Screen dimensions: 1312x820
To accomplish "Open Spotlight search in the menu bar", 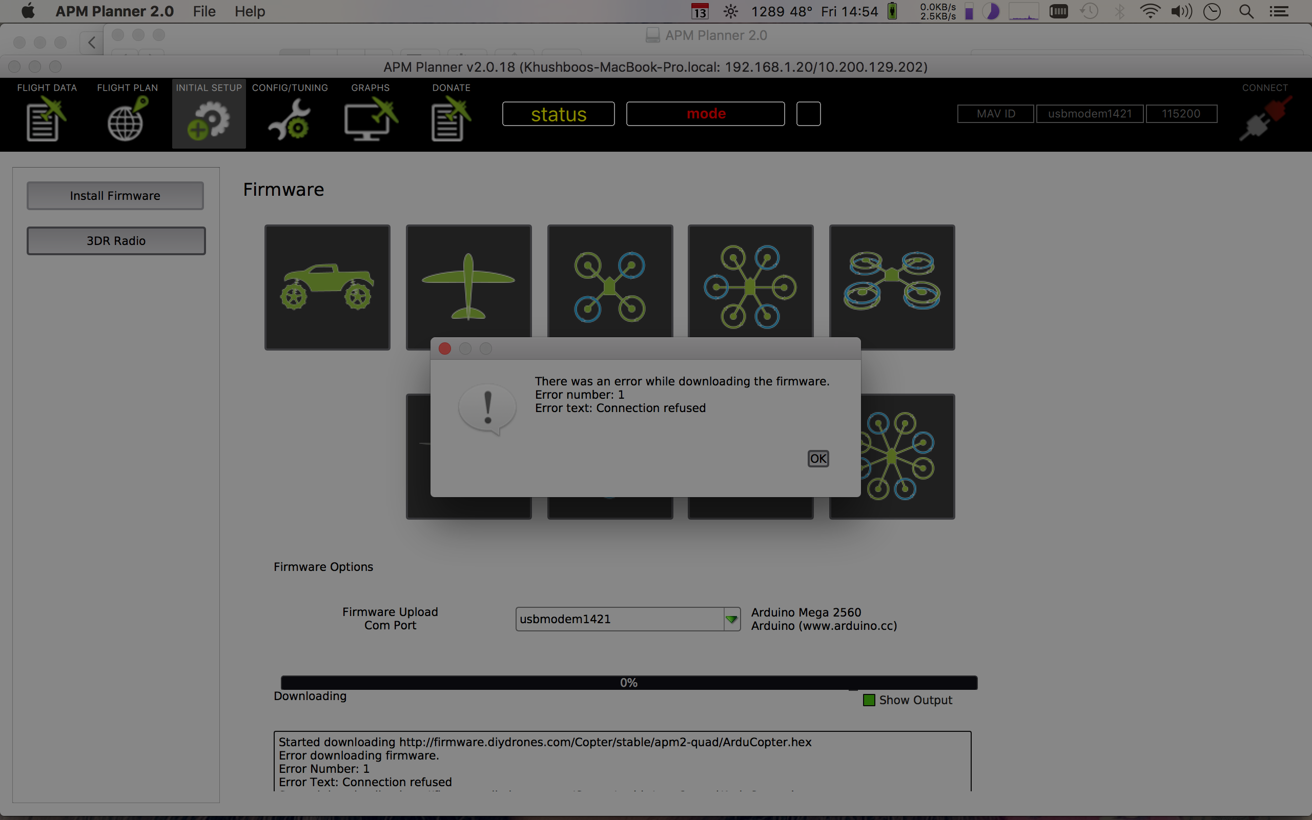I will (x=1246, y=11).
